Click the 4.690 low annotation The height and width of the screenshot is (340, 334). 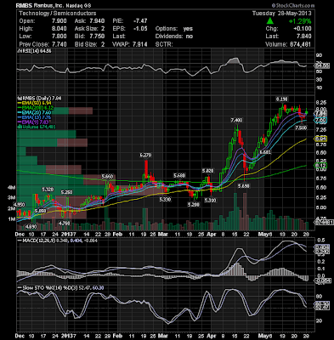(x=31, y=227)
